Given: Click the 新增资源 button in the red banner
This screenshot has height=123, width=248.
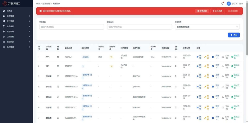Looking at the screenshot, I should click(x=202, y=11).
